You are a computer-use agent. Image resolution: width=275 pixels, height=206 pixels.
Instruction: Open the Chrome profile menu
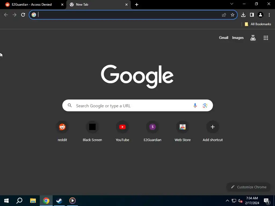tap(260, 15)
